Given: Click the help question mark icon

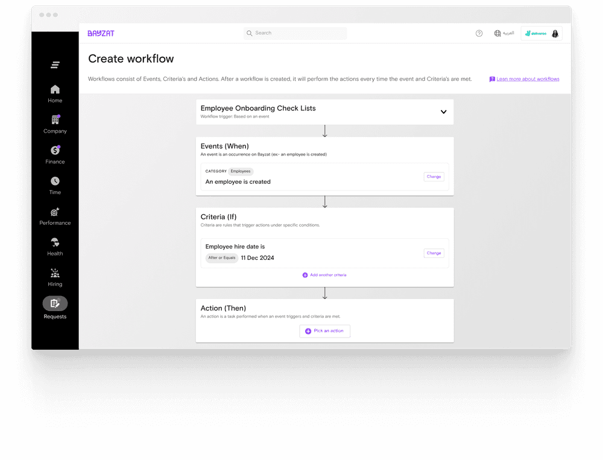Looking at the screenshot, I should [x=479, y=34].
